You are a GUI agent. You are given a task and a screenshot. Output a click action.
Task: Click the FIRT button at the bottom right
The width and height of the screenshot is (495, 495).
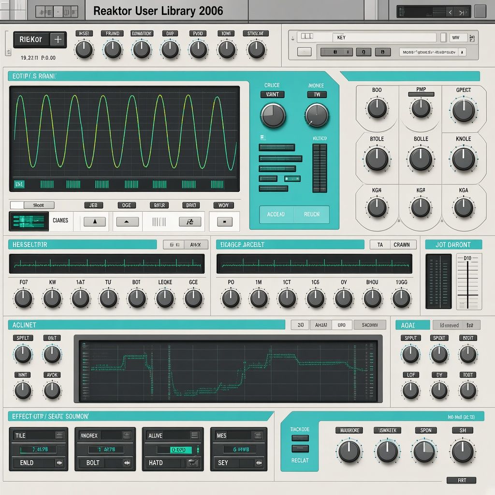[x=461, y=480]
